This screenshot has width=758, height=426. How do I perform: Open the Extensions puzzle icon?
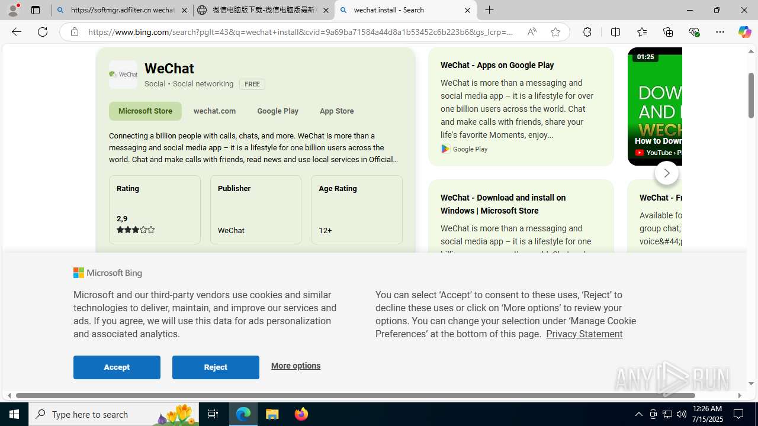pyautogui.click(x=587, y=32)
